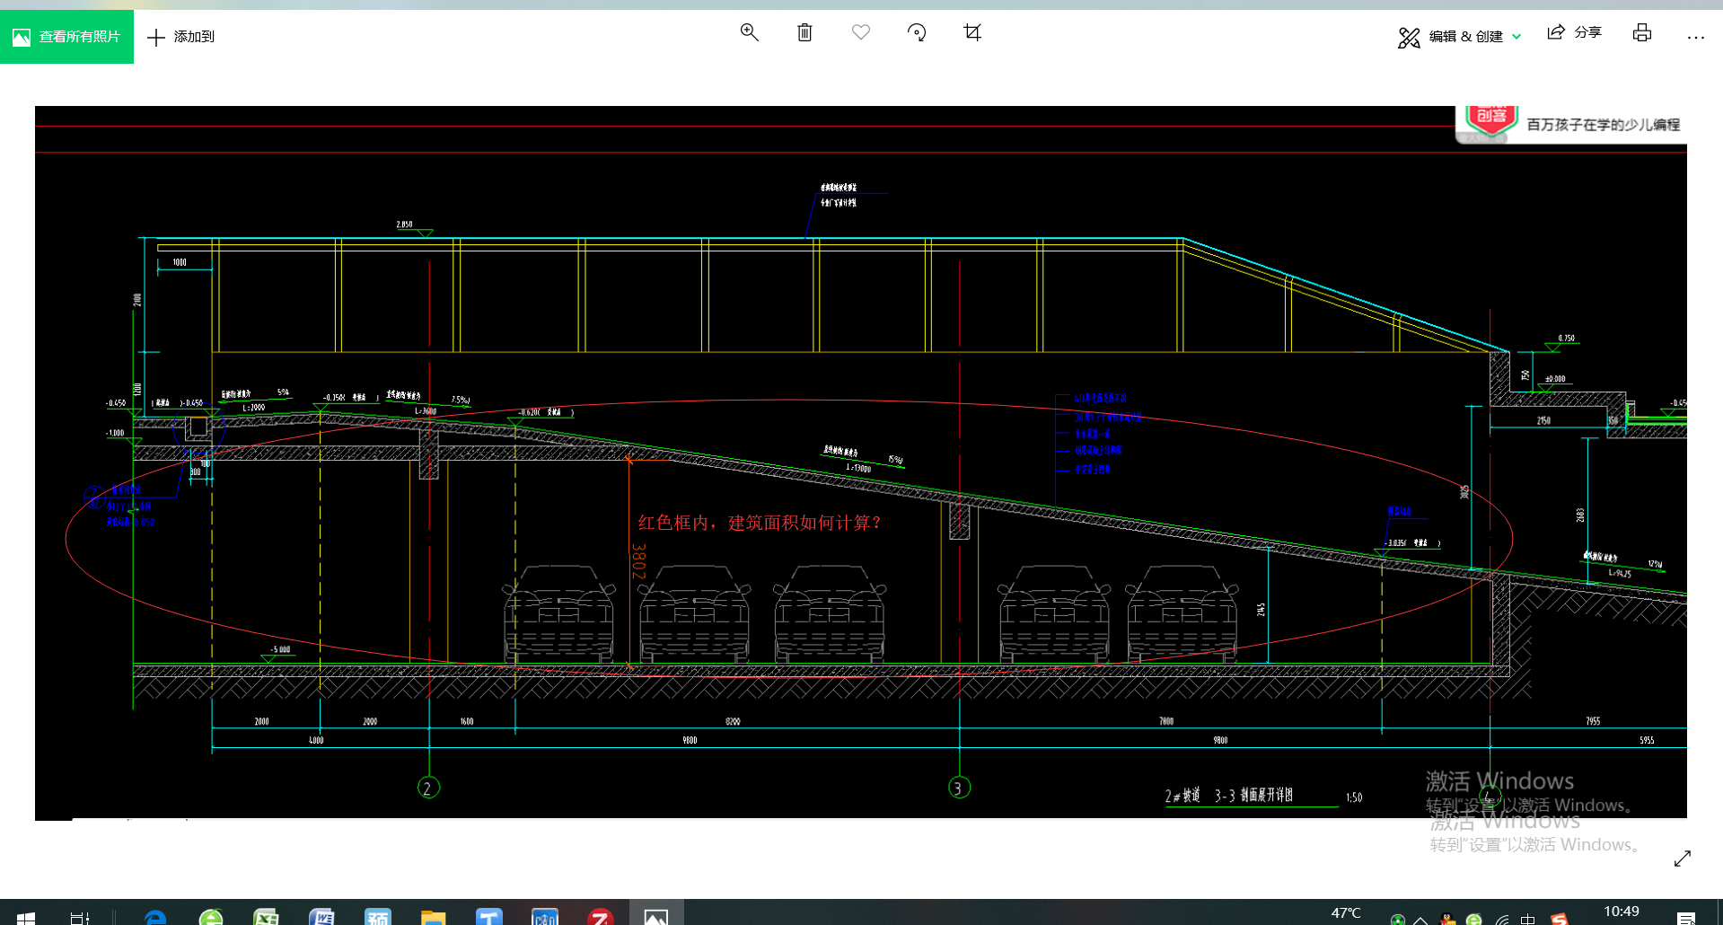Click 添加到 to add to album
The image size is (1723, 925).
pyautogui.click(x=180, y=37)
